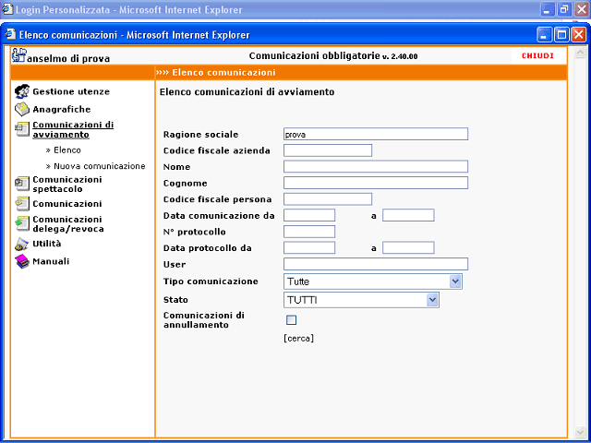Click the Gestione utenze icon
This screenshot has width=591, height=443.
[22, 91]
